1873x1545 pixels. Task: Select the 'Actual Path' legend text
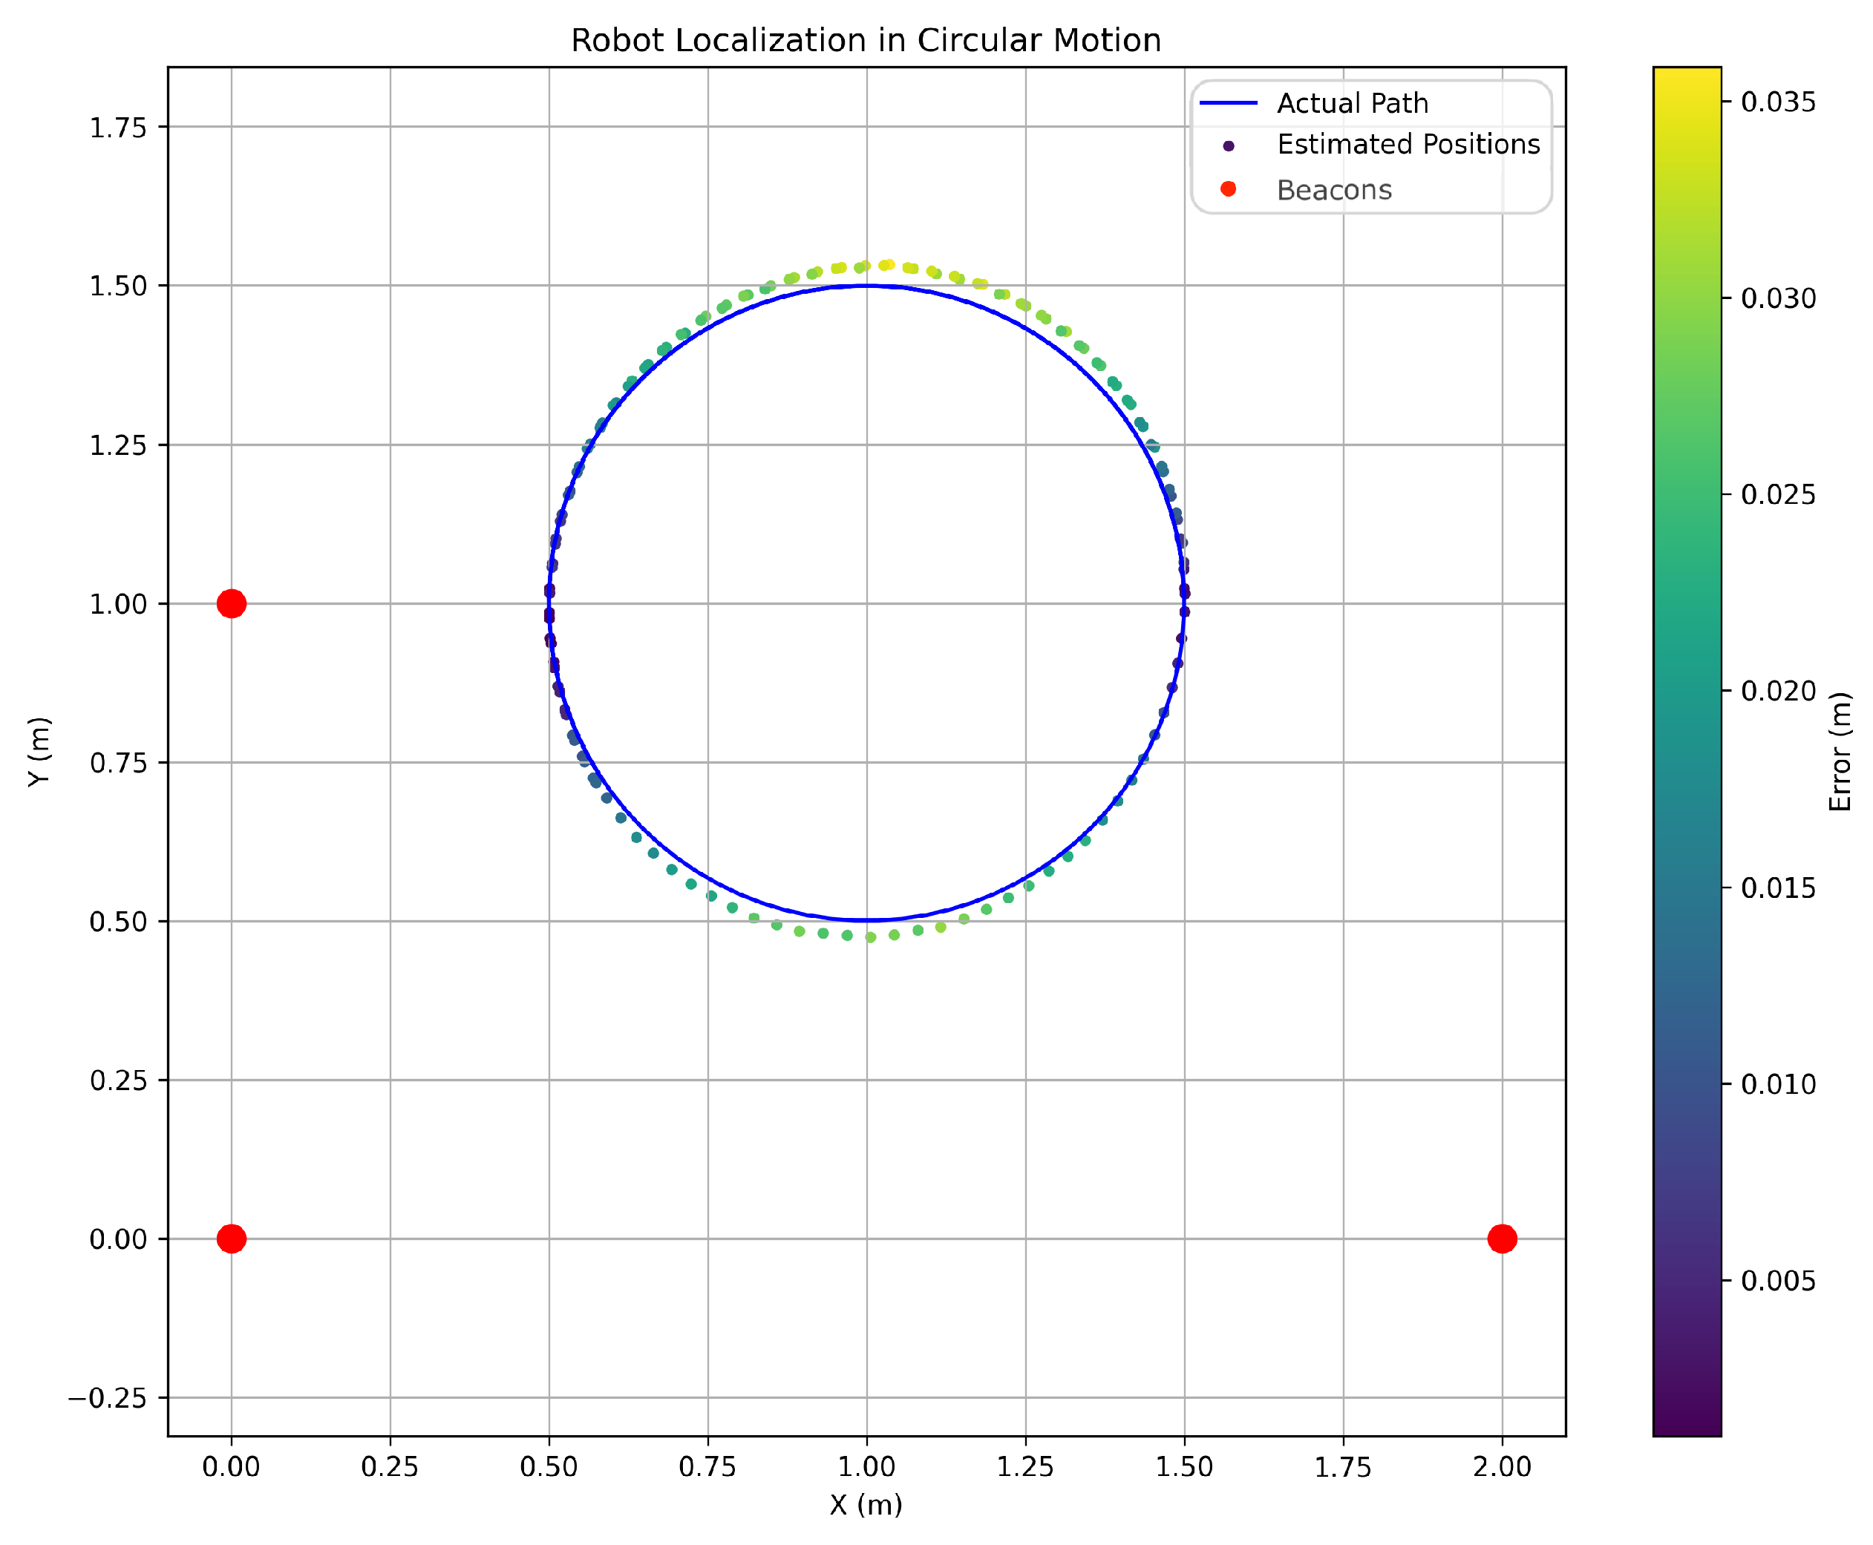[x=1353, y=103]
